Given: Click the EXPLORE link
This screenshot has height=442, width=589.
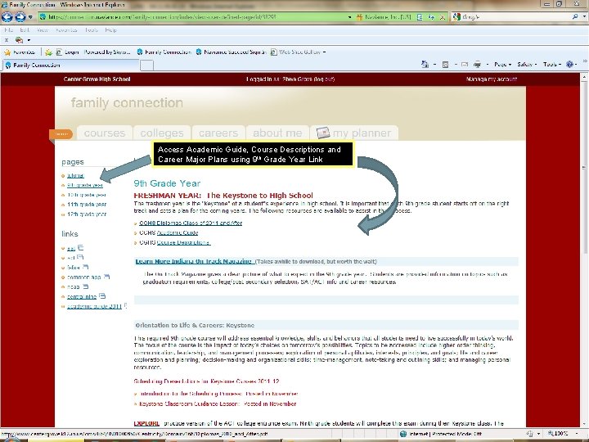Looking at the screenshot, I should click(146, 423).
